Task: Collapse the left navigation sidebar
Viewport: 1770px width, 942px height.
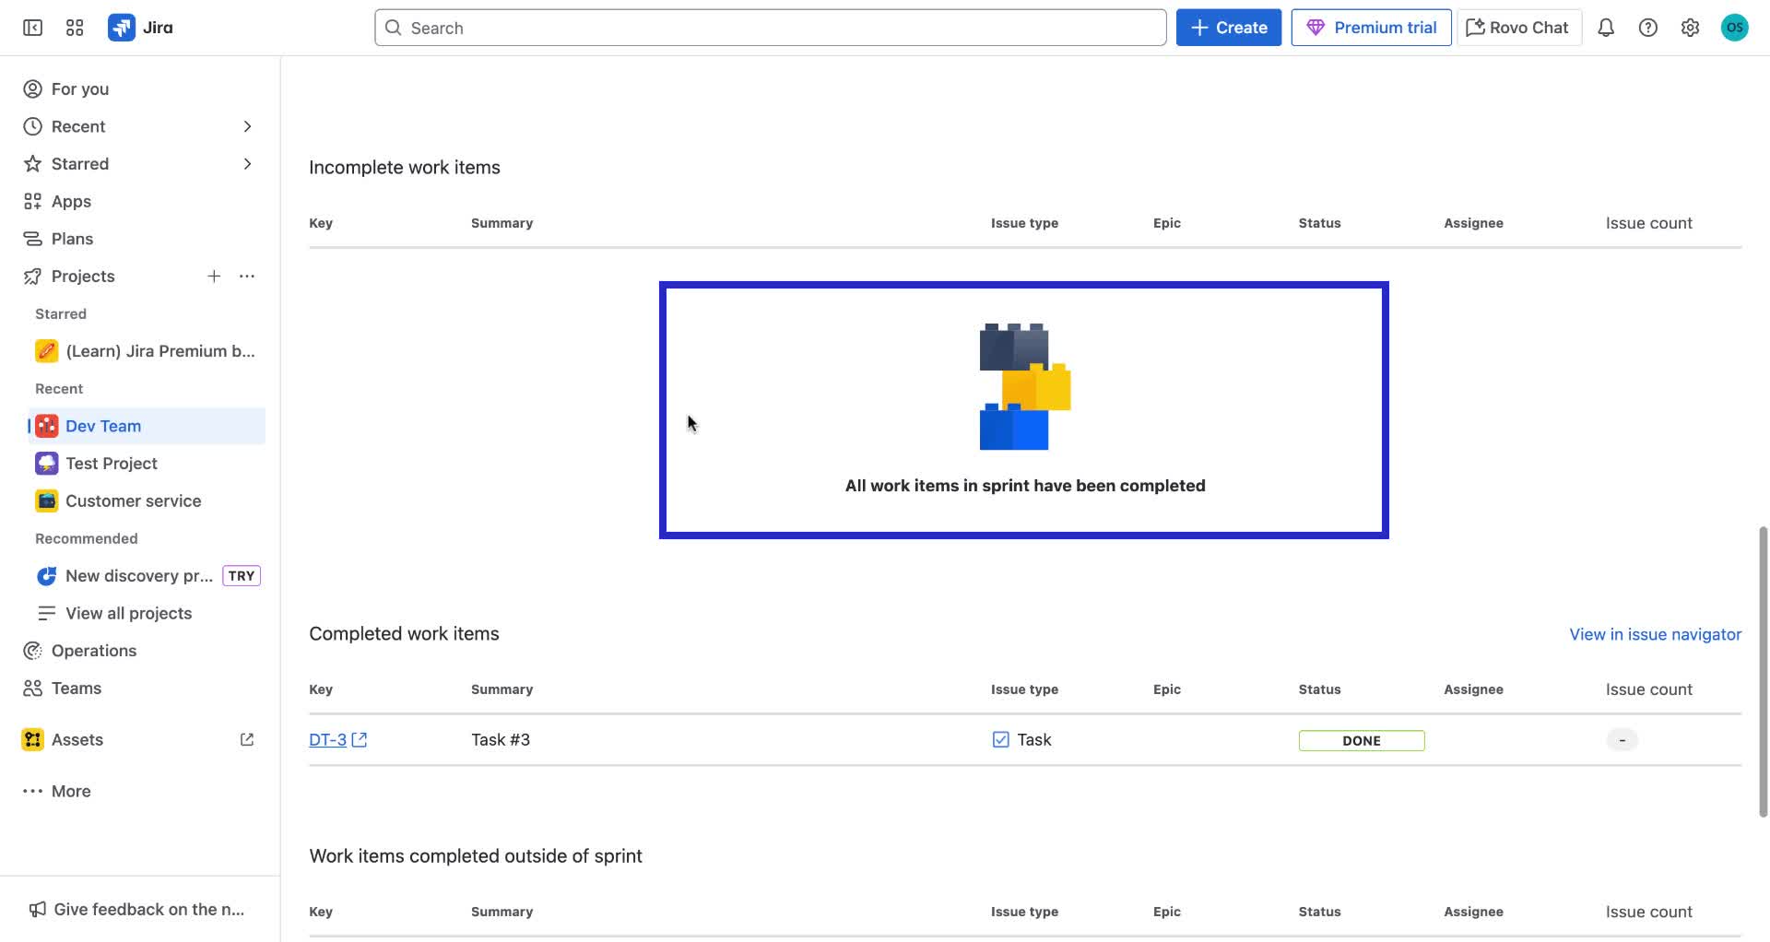Action: point(31,28)
